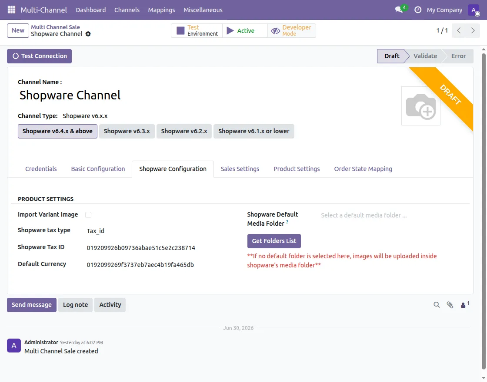Switch to the Sales Settings tab
Screen dimensions: 487x382
pyautogui.click(x=240, y=169)
